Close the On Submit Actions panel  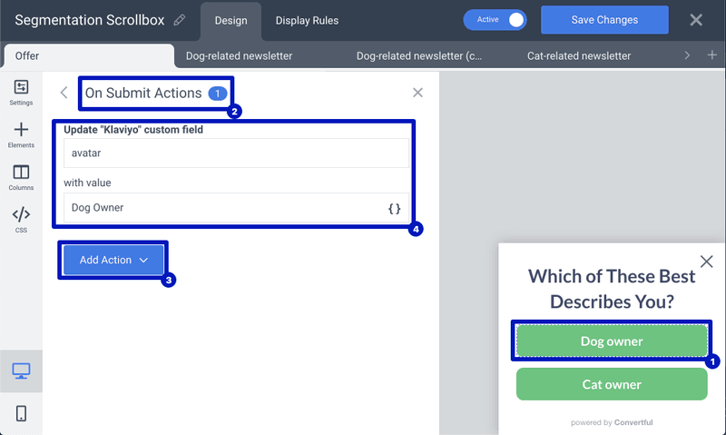tap(417, 93)
